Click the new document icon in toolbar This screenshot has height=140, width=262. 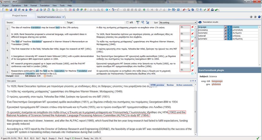point(3,10)
